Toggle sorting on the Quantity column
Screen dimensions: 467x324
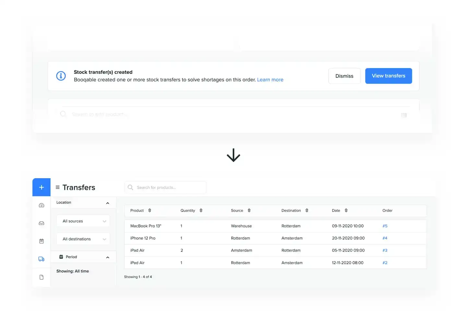(x=201, y=210)
